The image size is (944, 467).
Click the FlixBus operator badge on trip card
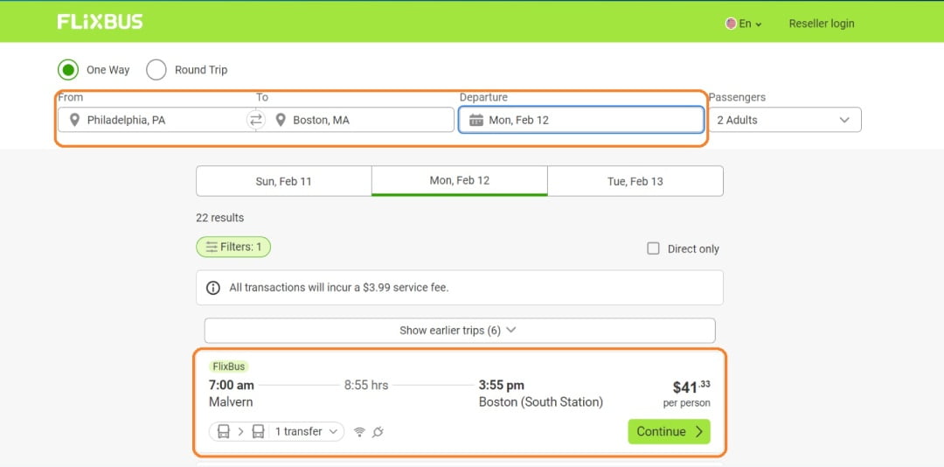pos(229,366)
